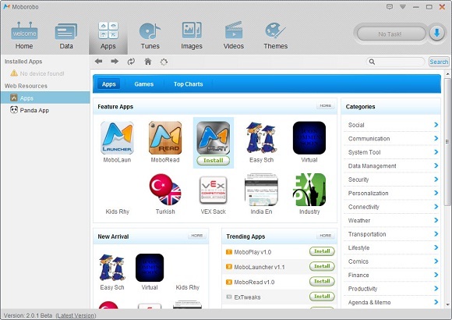The height and width of the screenshot is (320, 452).
Task: Open the Turkish dictionary app icon
Action: click(165, 190)
